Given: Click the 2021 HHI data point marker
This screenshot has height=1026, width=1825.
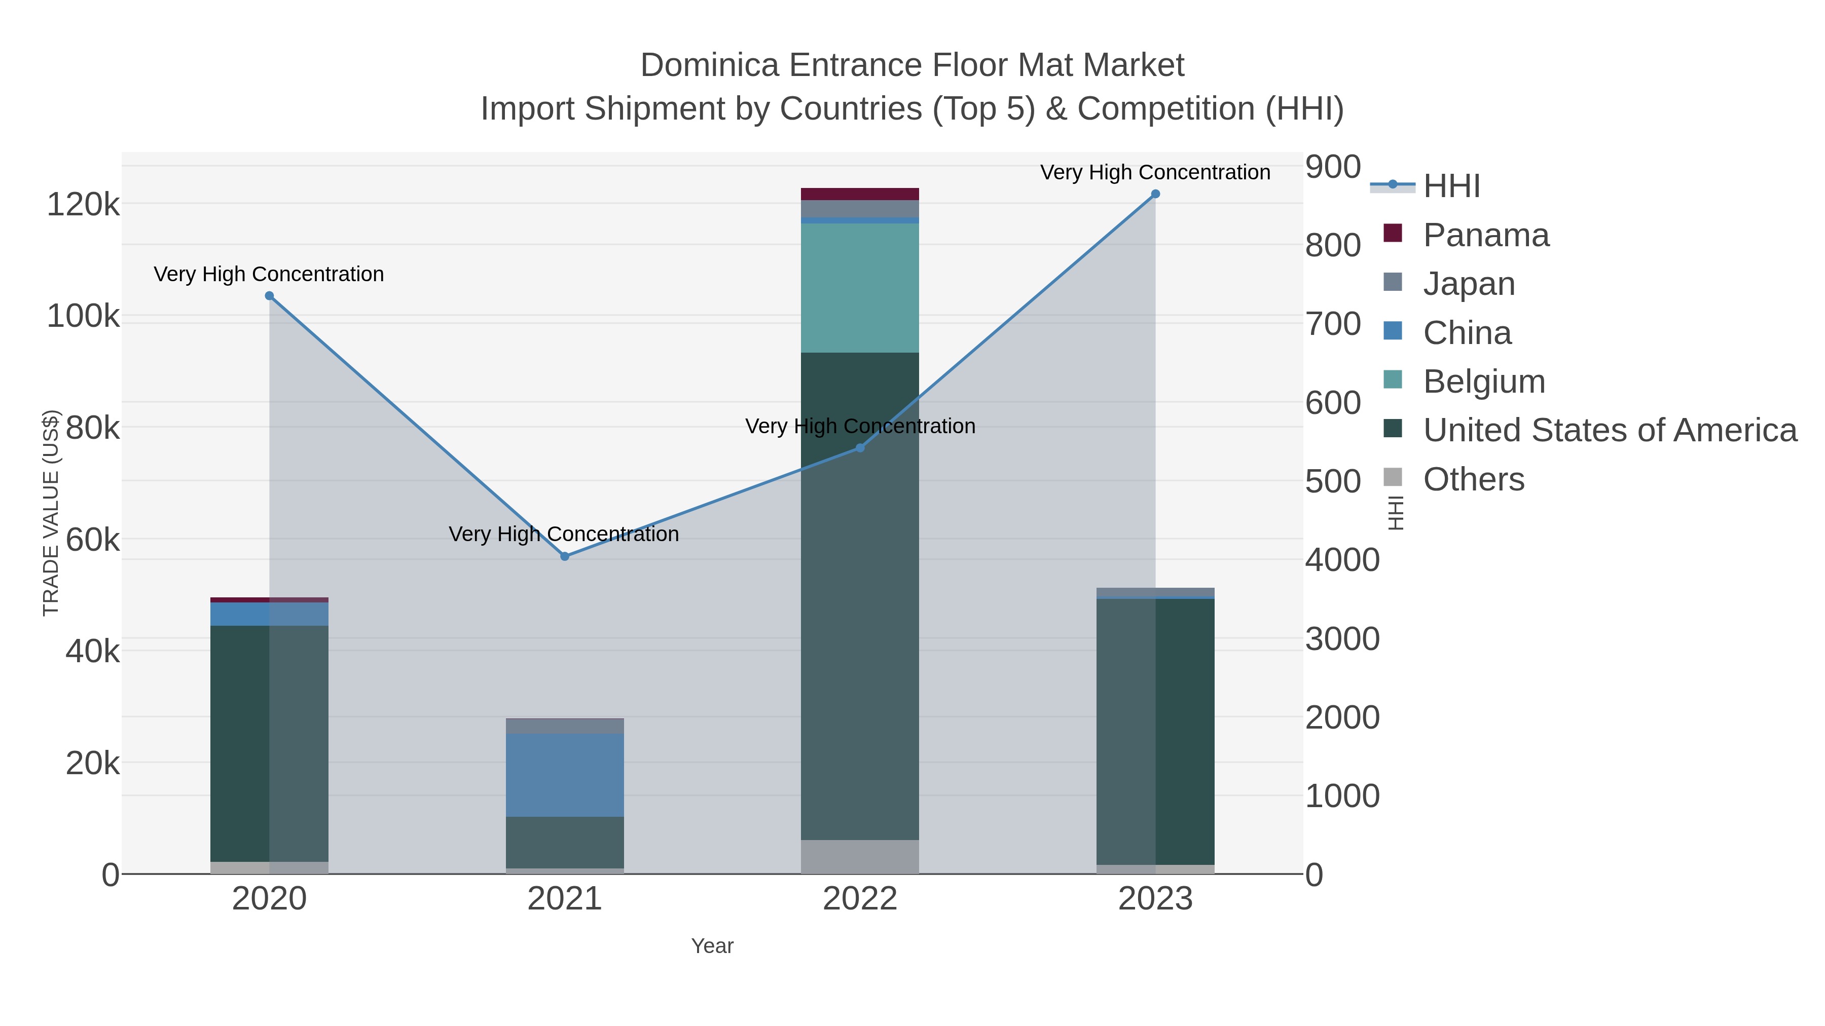Looking at the screenshot, I should (x=565, y=556).
